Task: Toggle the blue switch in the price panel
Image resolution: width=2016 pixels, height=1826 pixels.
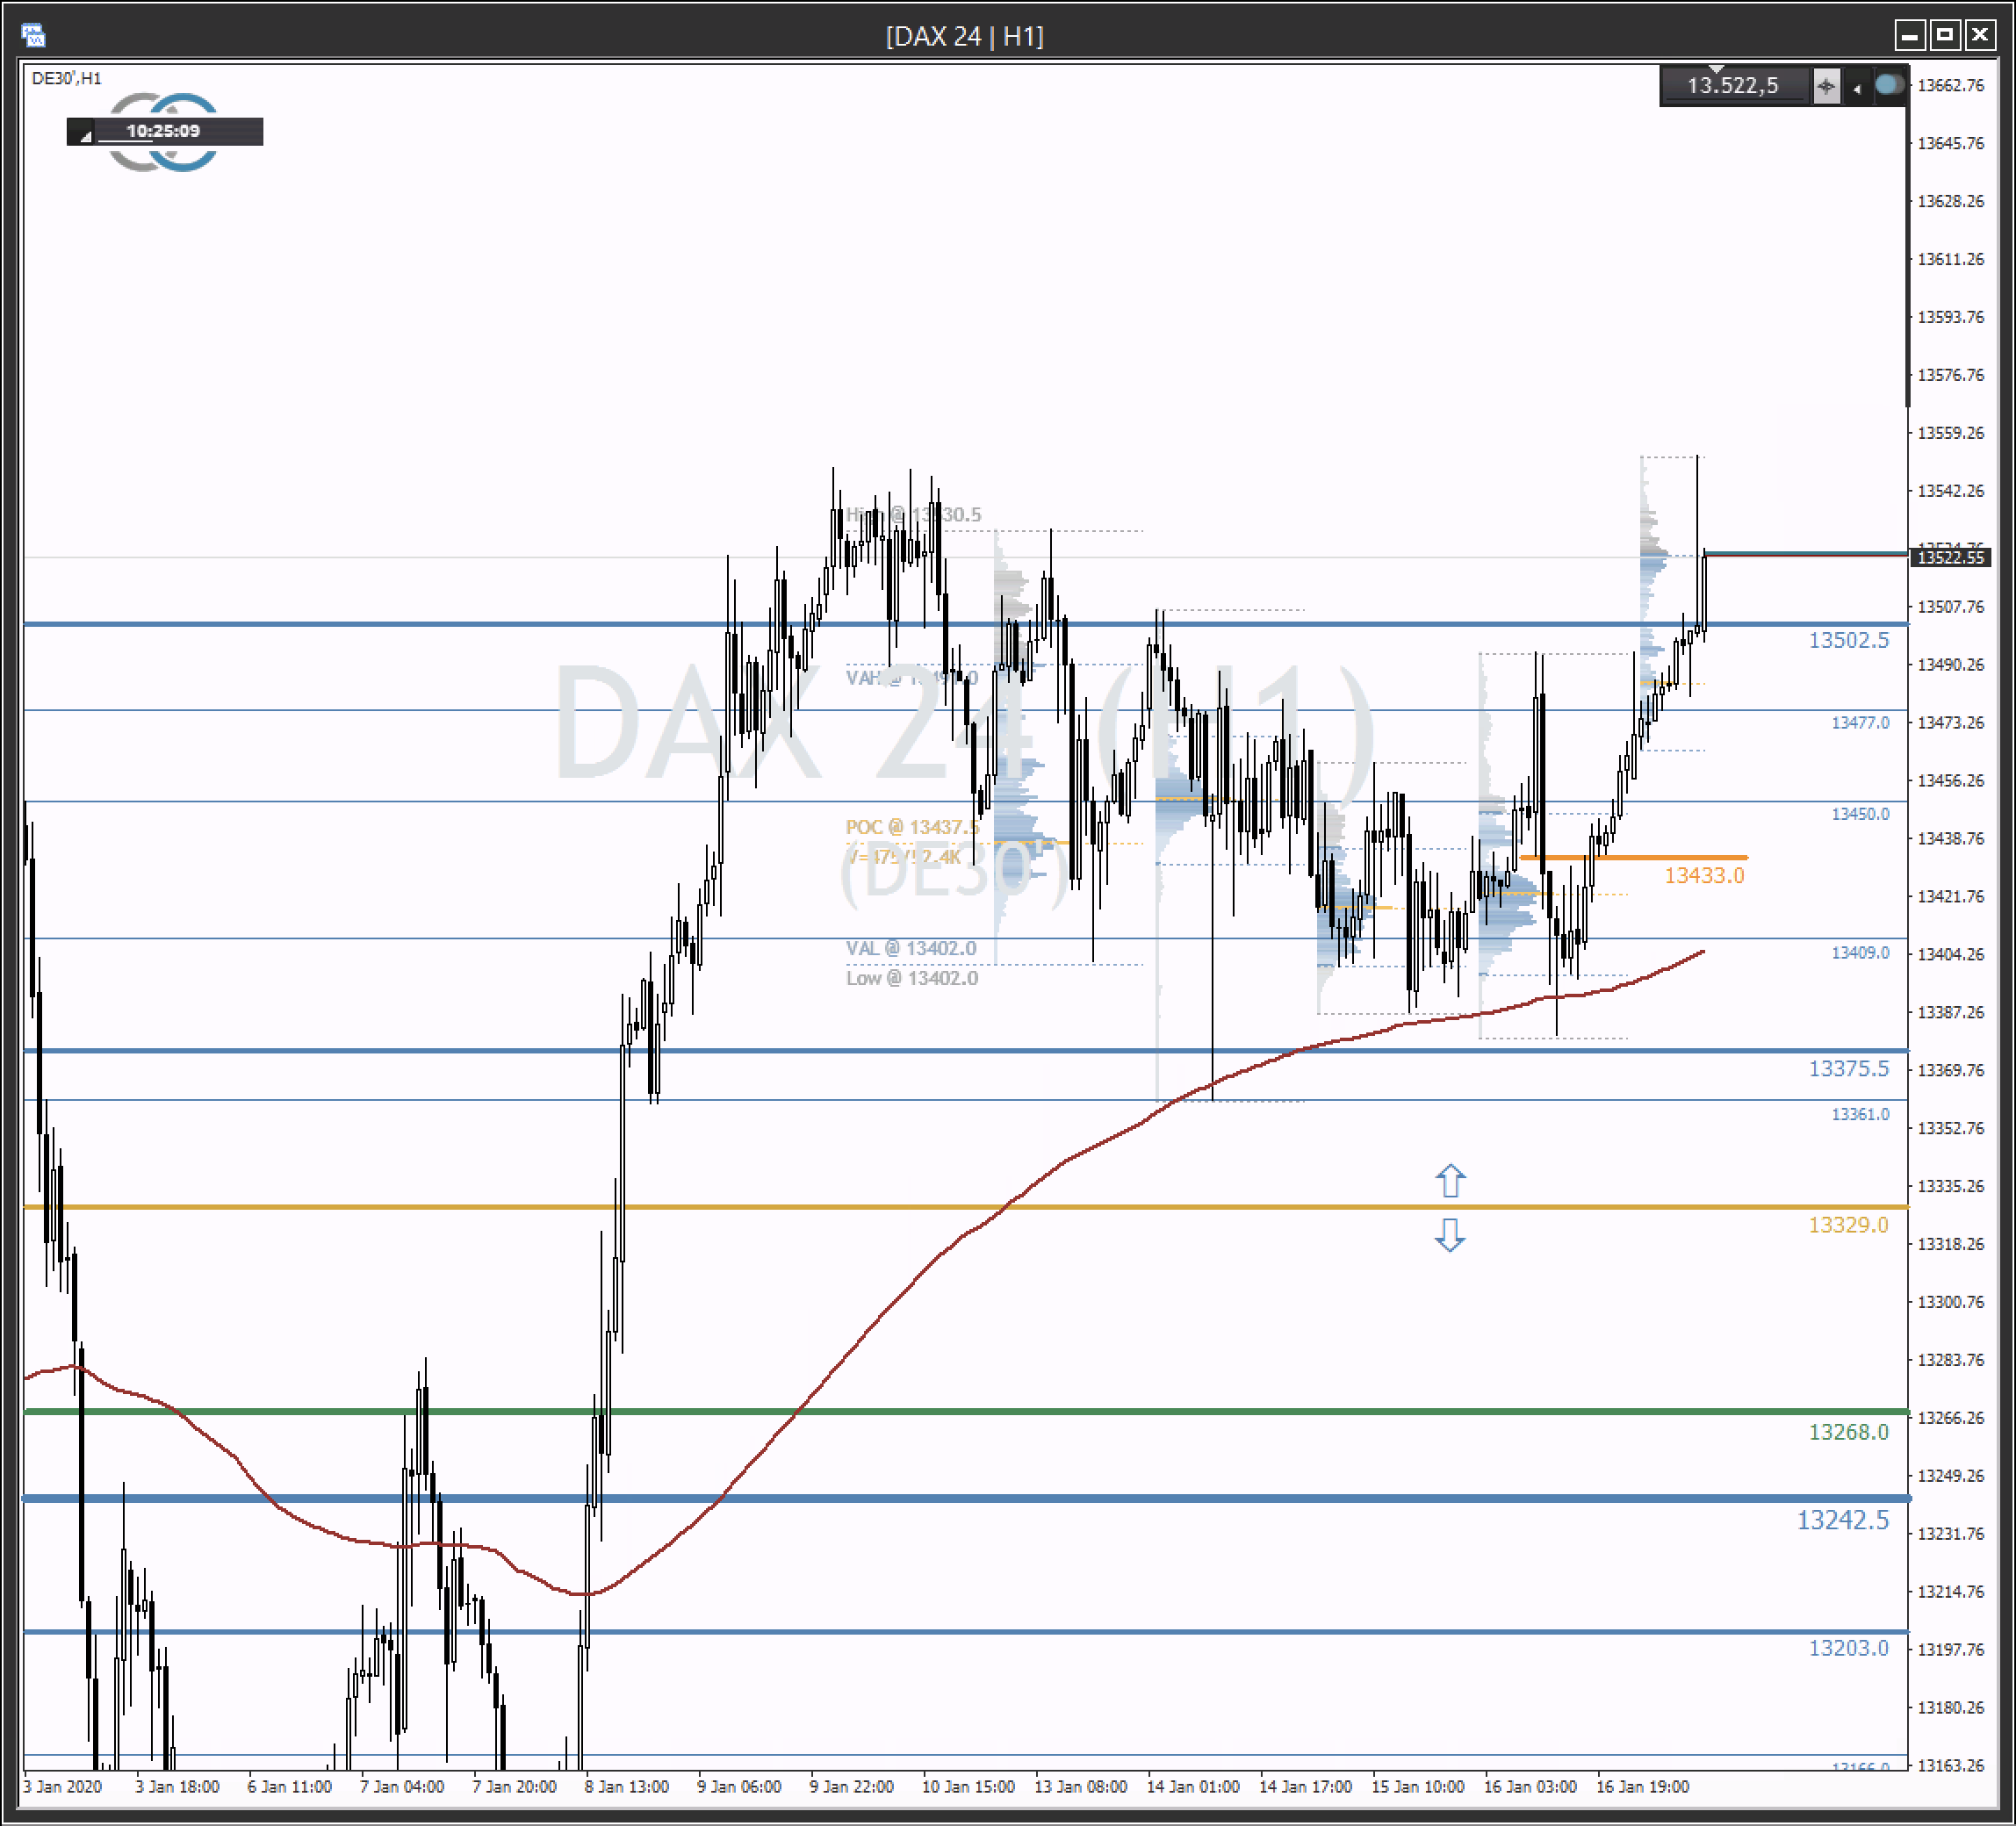Action: click(1889, 85)
